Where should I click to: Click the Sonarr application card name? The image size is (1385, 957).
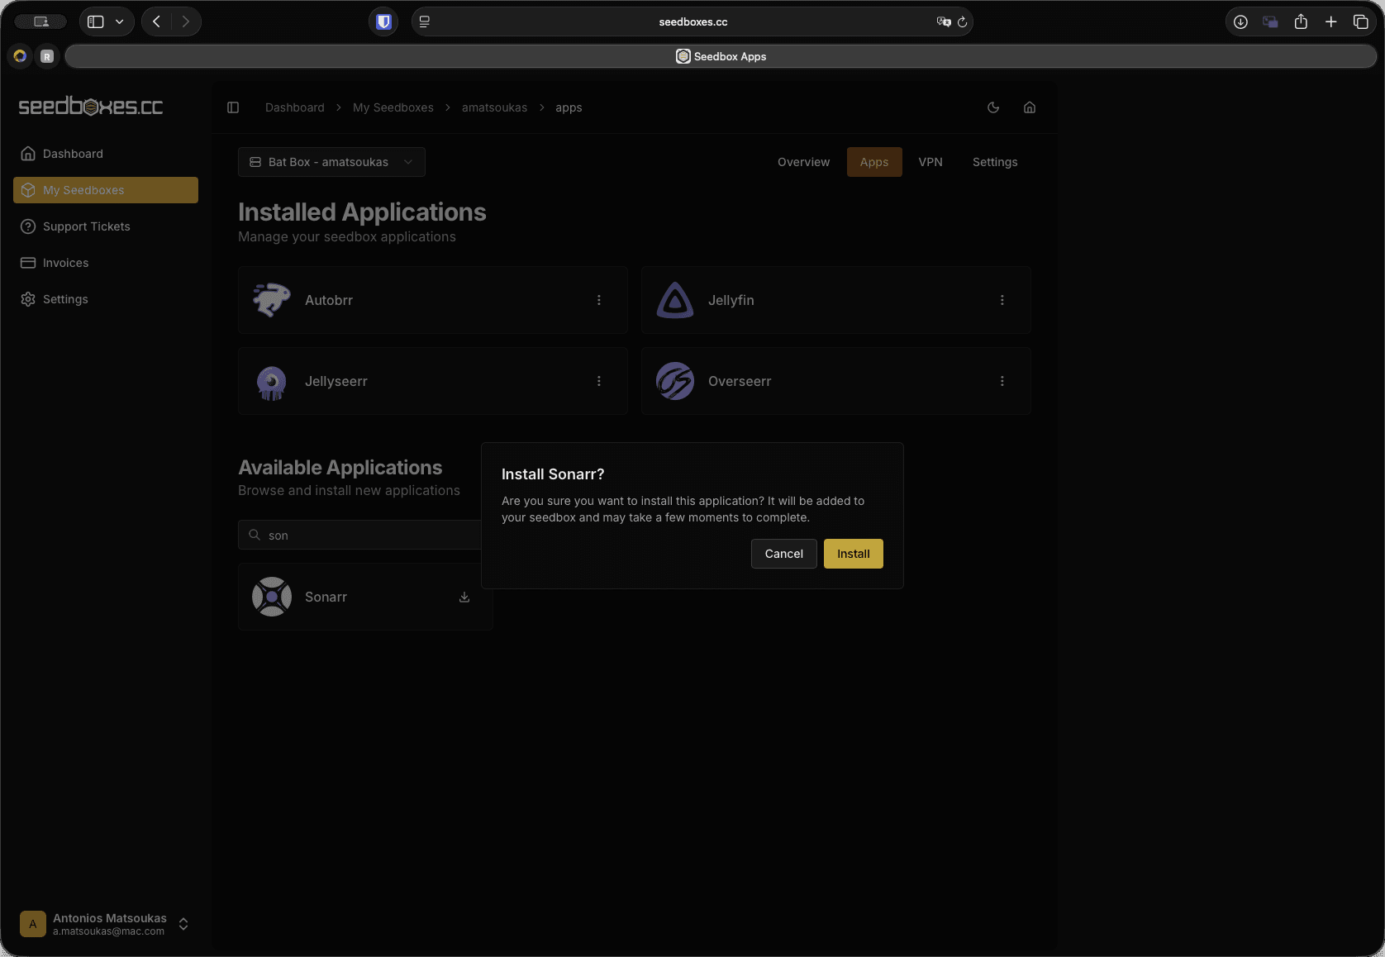coord(326,597)
